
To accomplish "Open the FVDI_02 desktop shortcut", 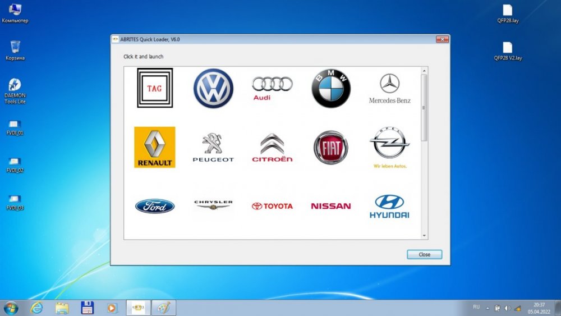I will click(x=15, y=163).
